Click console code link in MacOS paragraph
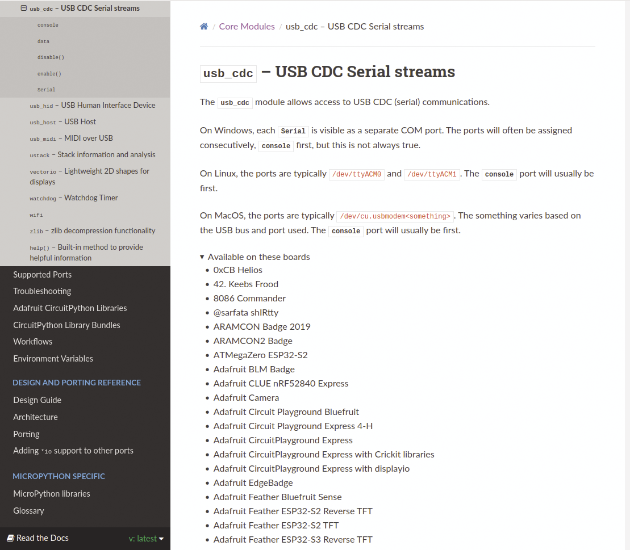 [x=346, y=231]
